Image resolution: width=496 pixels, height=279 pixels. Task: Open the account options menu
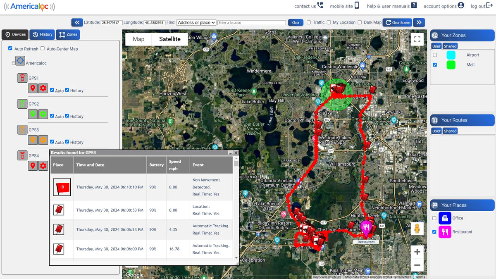(x=444, y=6)
